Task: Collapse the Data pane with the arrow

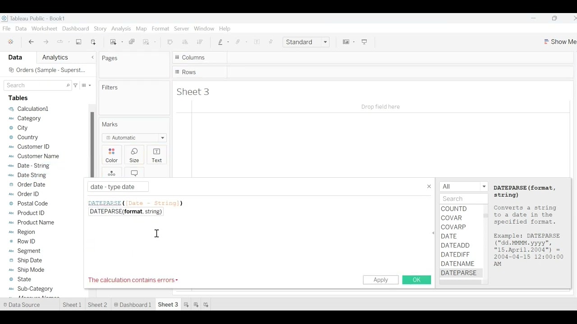Action: pyautogui.click(x=92, y=58)
